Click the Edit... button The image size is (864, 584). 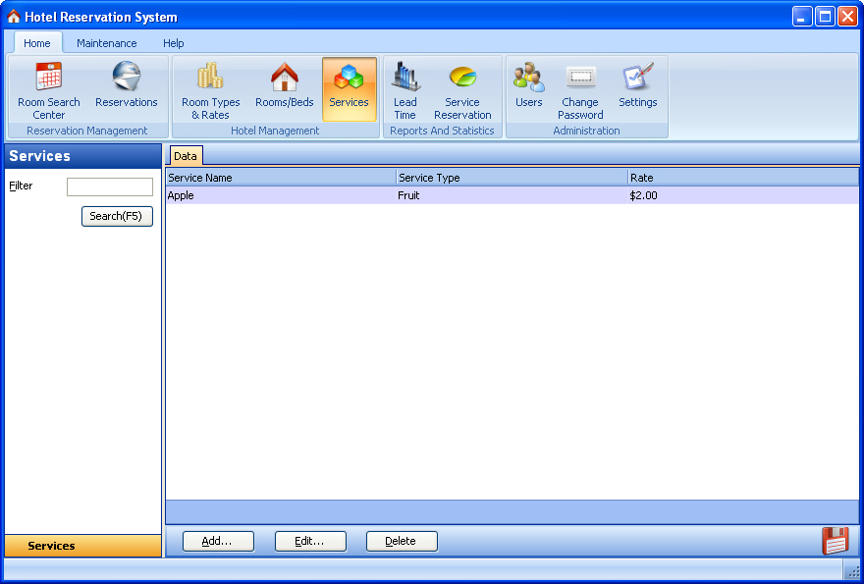(x=310, y=541)
